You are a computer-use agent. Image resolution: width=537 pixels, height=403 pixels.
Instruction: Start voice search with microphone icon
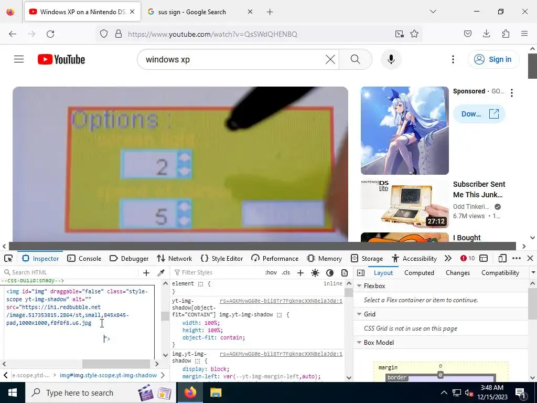(x=391, y=59)
